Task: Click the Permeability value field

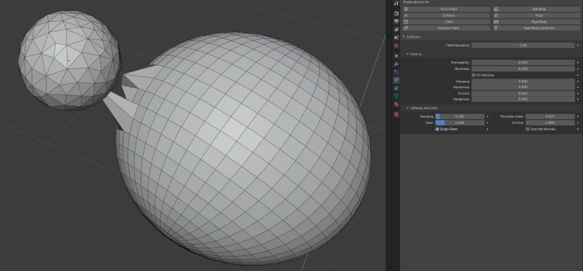Action: 523,63
